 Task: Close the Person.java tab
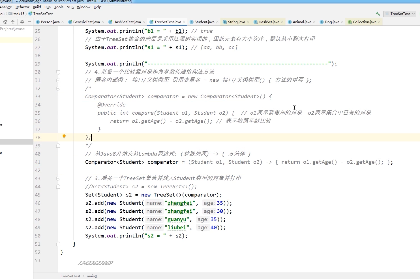[63, 22]
